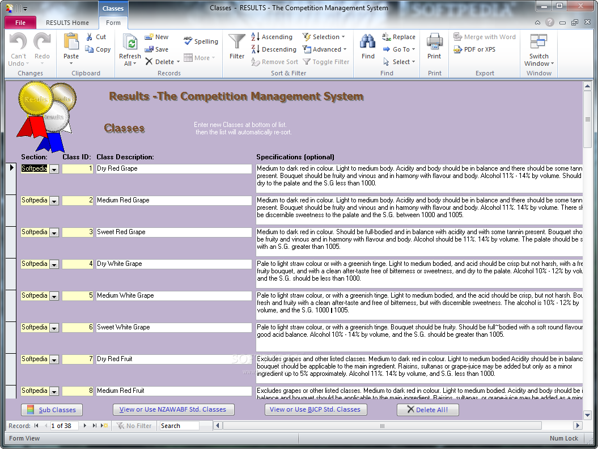The height and width of the screenshot is (449, 598).
Task: Go to the first record
Action: 36,426
